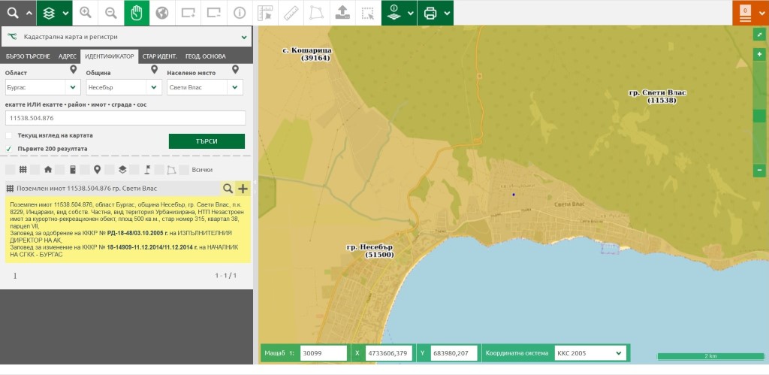This screenshot has height=375, width=769.
Task: Choose the ruler distance measuring tool
Action: [x=291, y=13]
